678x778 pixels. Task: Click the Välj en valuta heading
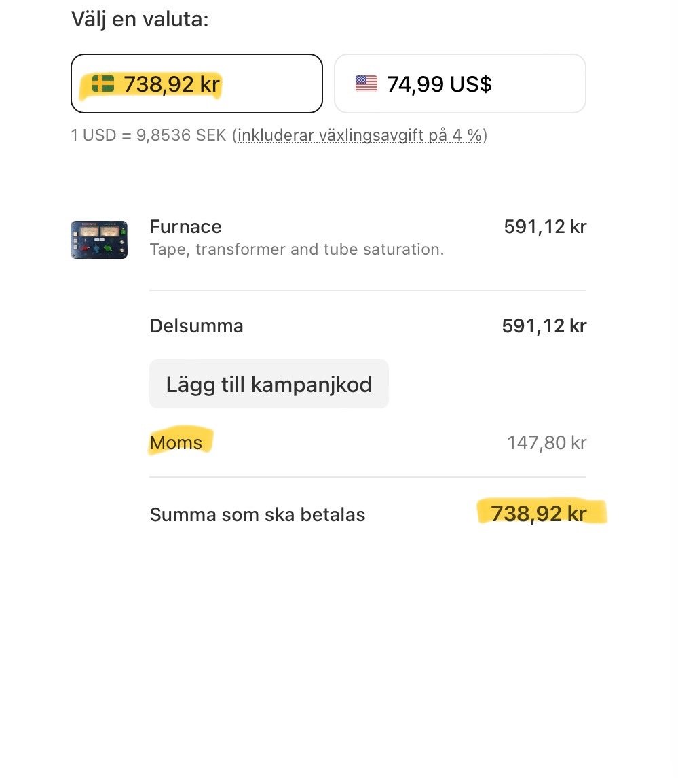point(140,19)
